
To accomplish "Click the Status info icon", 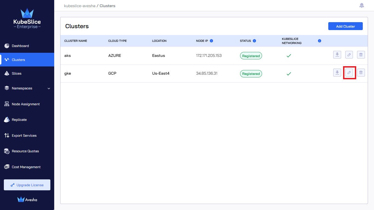I will pyautogui.click(x=254, y=41).
